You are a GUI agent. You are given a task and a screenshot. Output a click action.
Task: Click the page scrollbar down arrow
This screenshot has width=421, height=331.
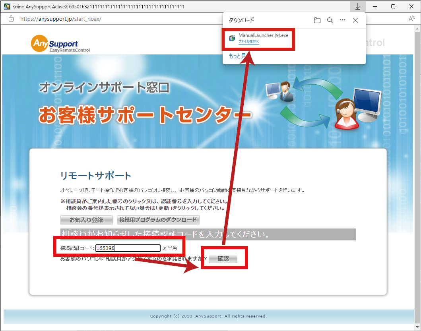coord(417,327)
